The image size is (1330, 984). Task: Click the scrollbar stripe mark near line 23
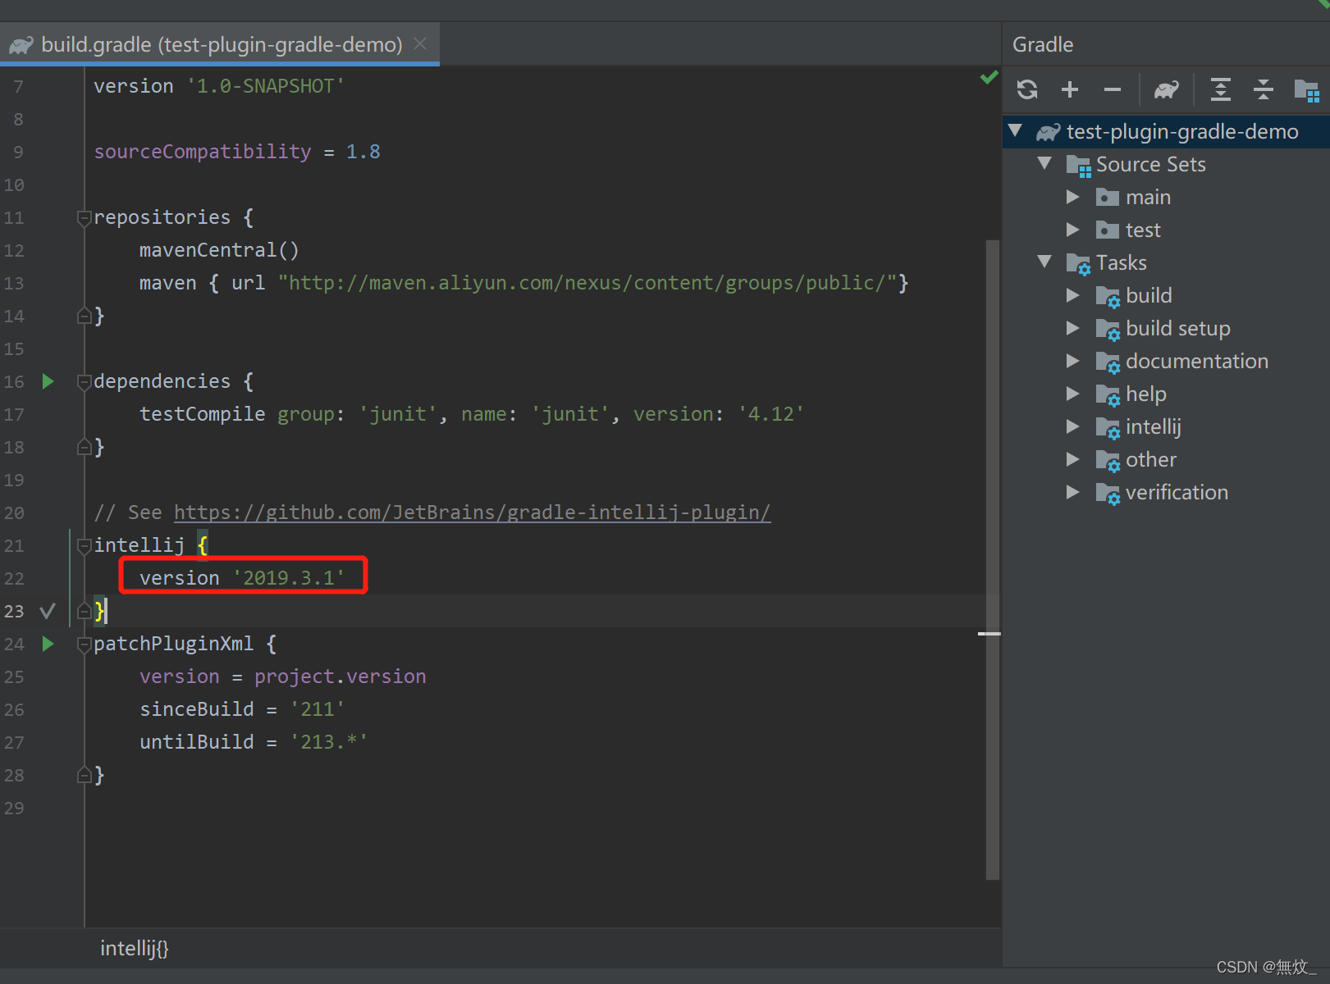[x=989, y=633]
